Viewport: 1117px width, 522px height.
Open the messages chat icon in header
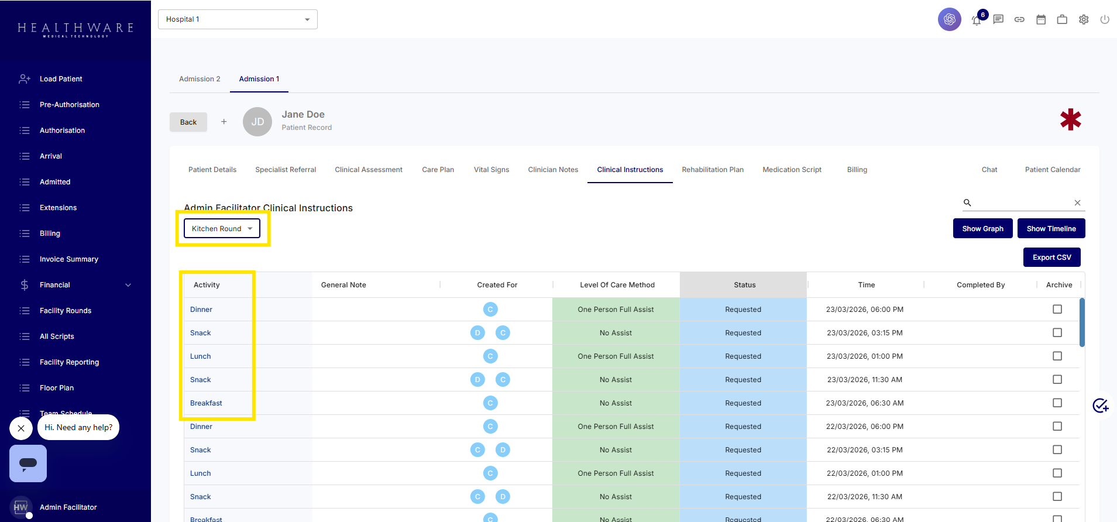click(x=998, y=19)
